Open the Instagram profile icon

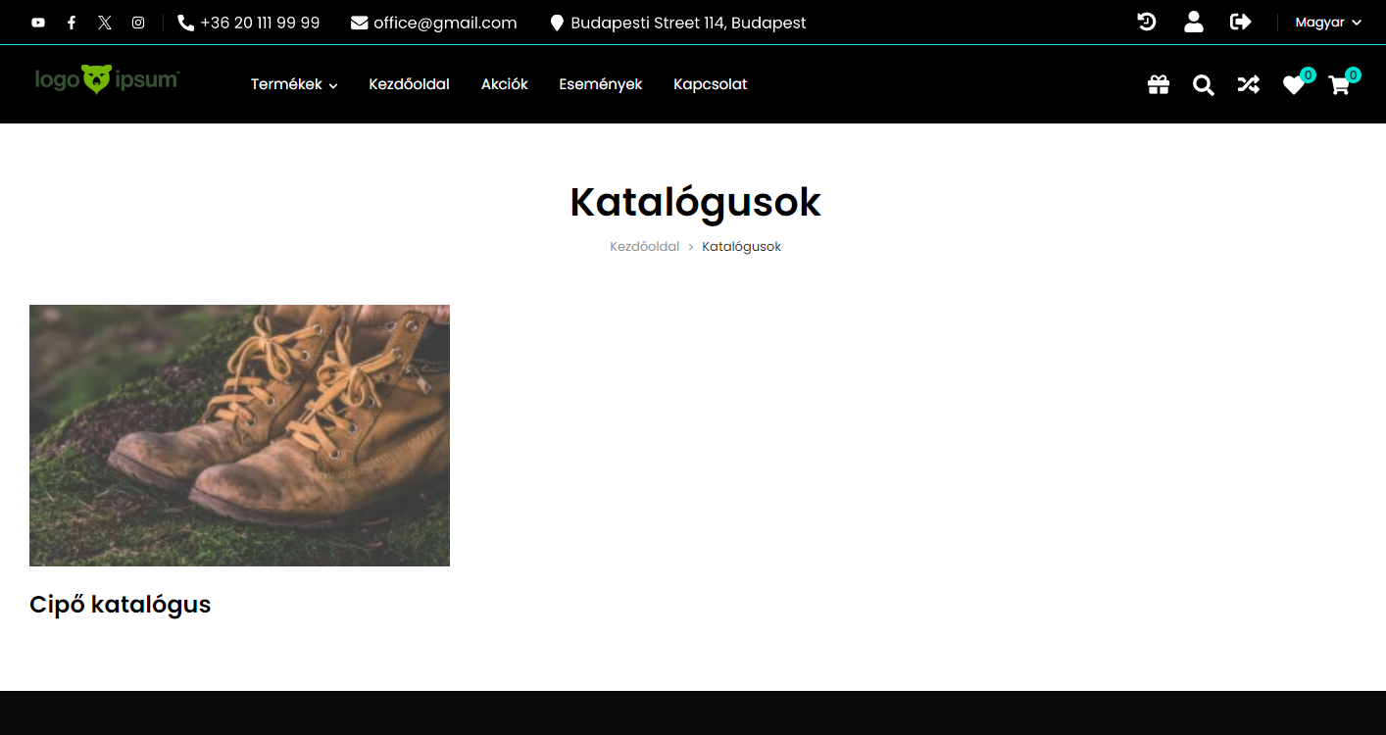pyautogui.click(x=137, y=22)
